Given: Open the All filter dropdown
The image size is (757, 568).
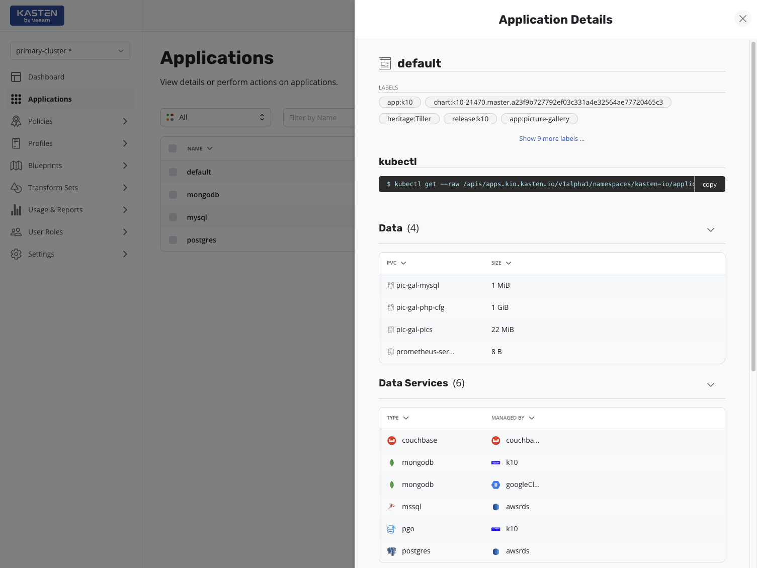Looking at the screenshot, I should pos(216,117).
